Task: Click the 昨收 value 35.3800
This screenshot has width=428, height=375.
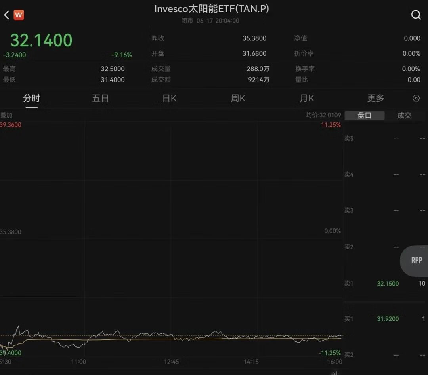Action: pos(254,38)
